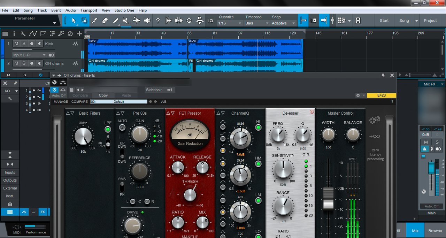This screenshot has width=446, height=238.
Task: Toggle the plugin power bypass button
Action: 54,90
